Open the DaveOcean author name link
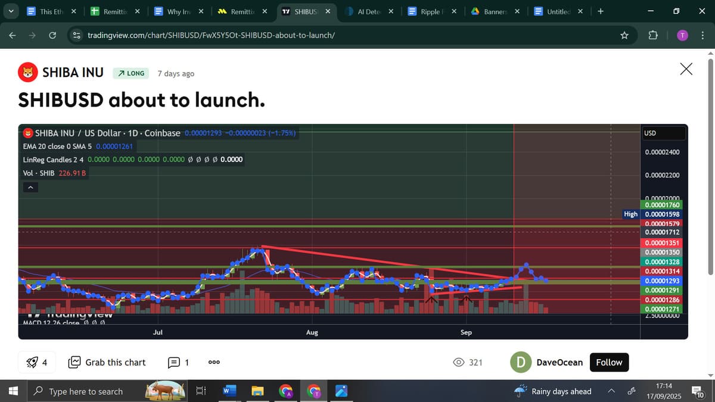715x402 pixels. point(559,362)
